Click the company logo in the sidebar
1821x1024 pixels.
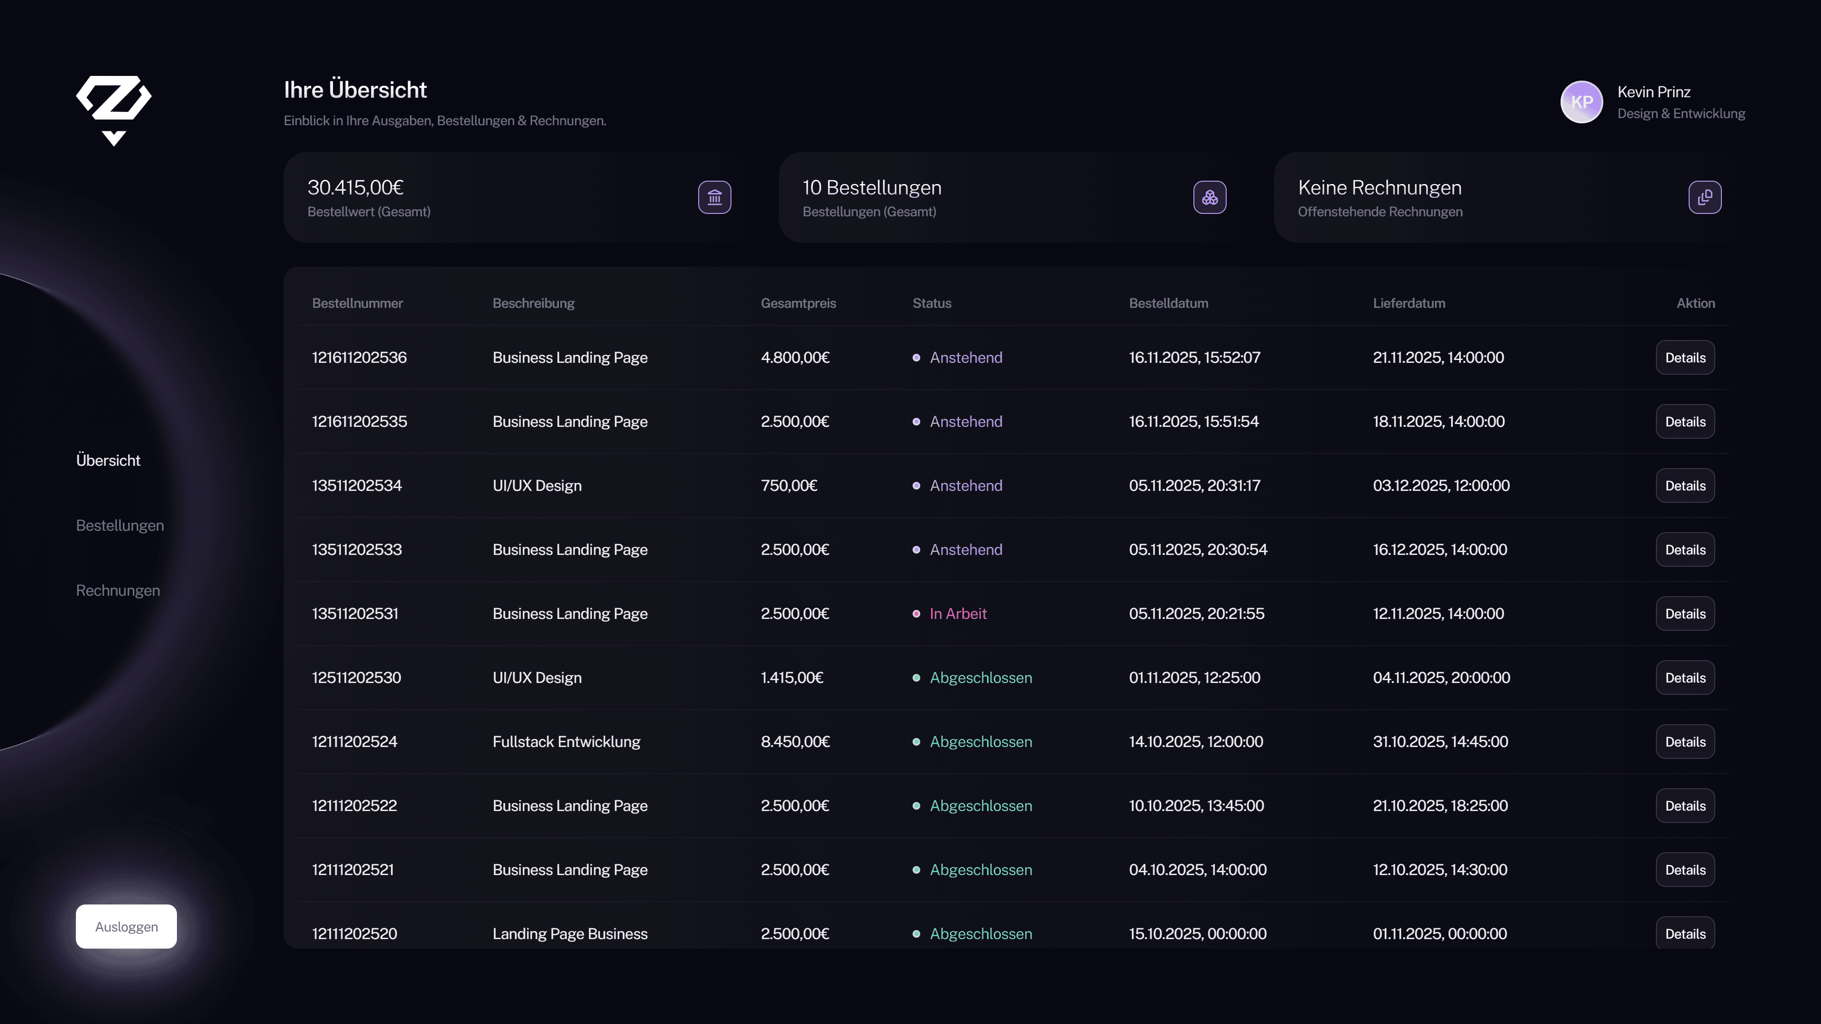tap(114, 110)
